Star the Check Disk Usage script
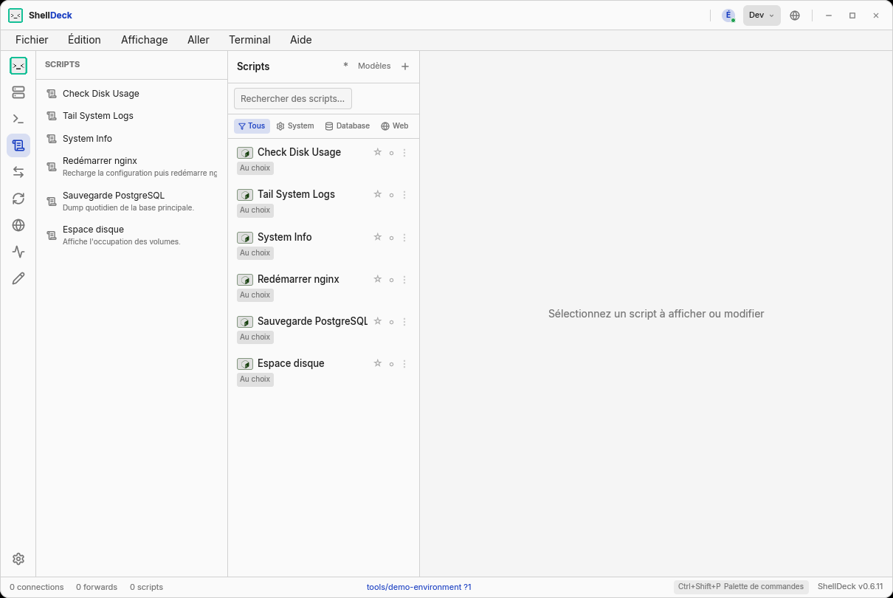This screenshot has width=893, height=598. tap(378, 153)
